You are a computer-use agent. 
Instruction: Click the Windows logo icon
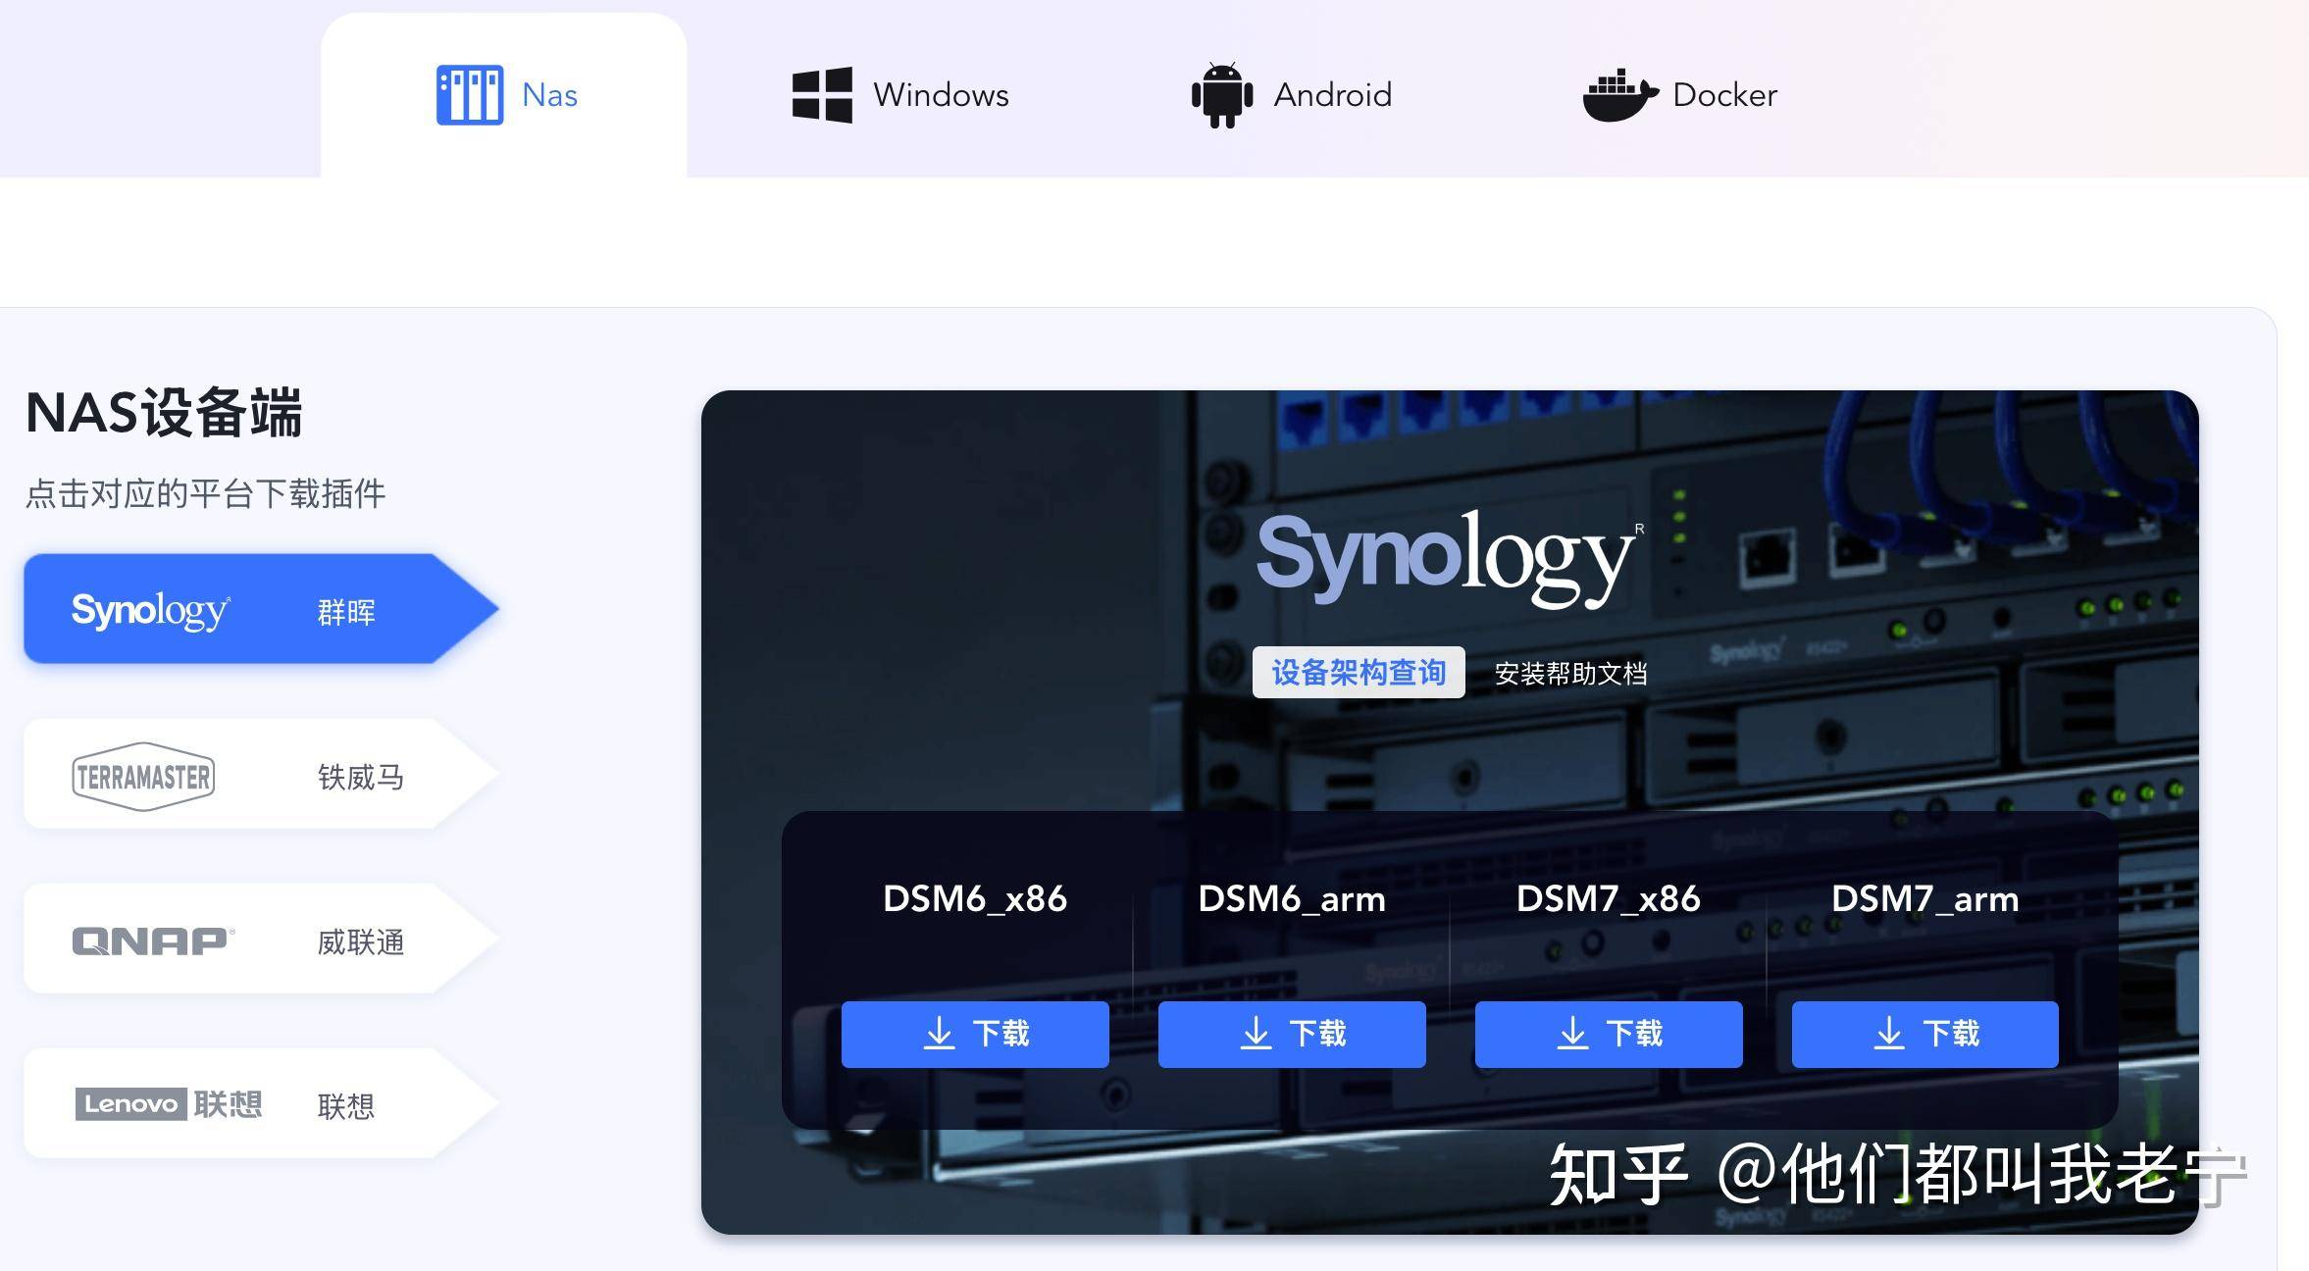pyautogui.click(x=822, y=95)
